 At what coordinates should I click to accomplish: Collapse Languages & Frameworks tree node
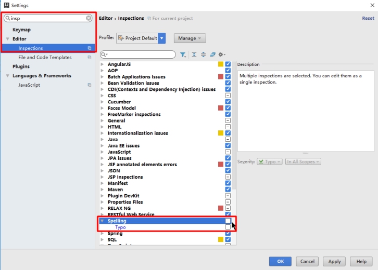point(8,76)
